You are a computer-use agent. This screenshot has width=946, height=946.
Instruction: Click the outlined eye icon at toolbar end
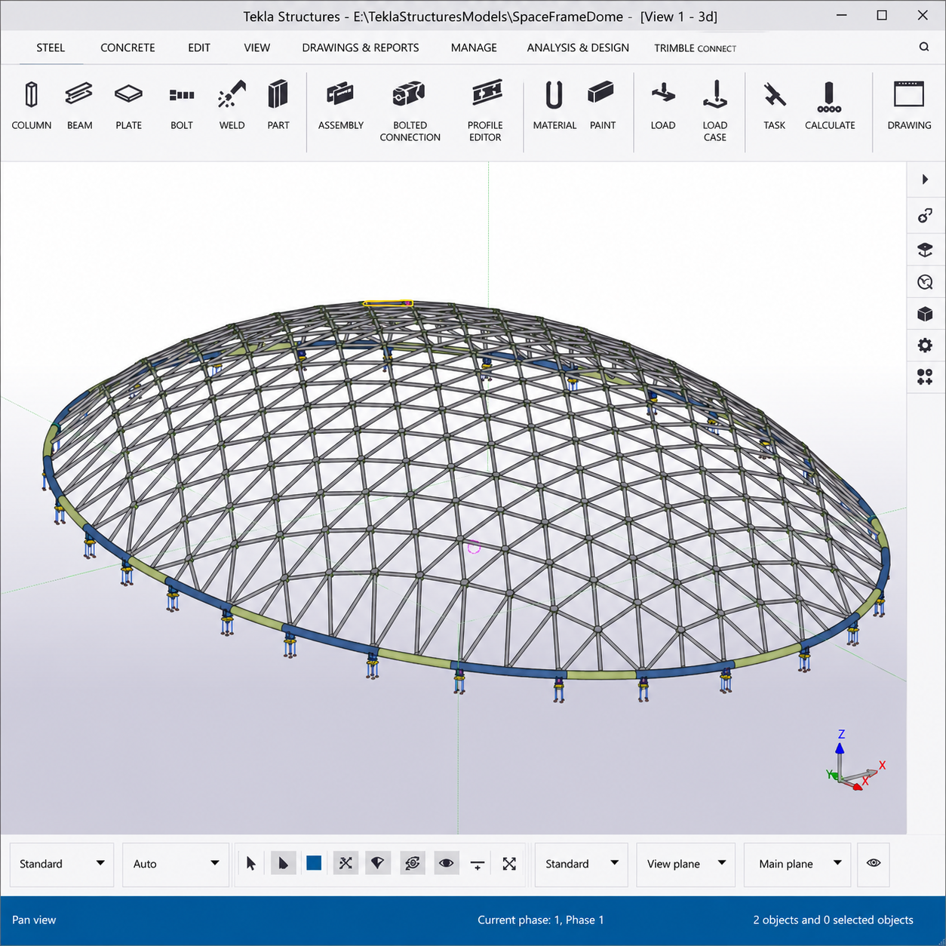(x=874, y=863)
